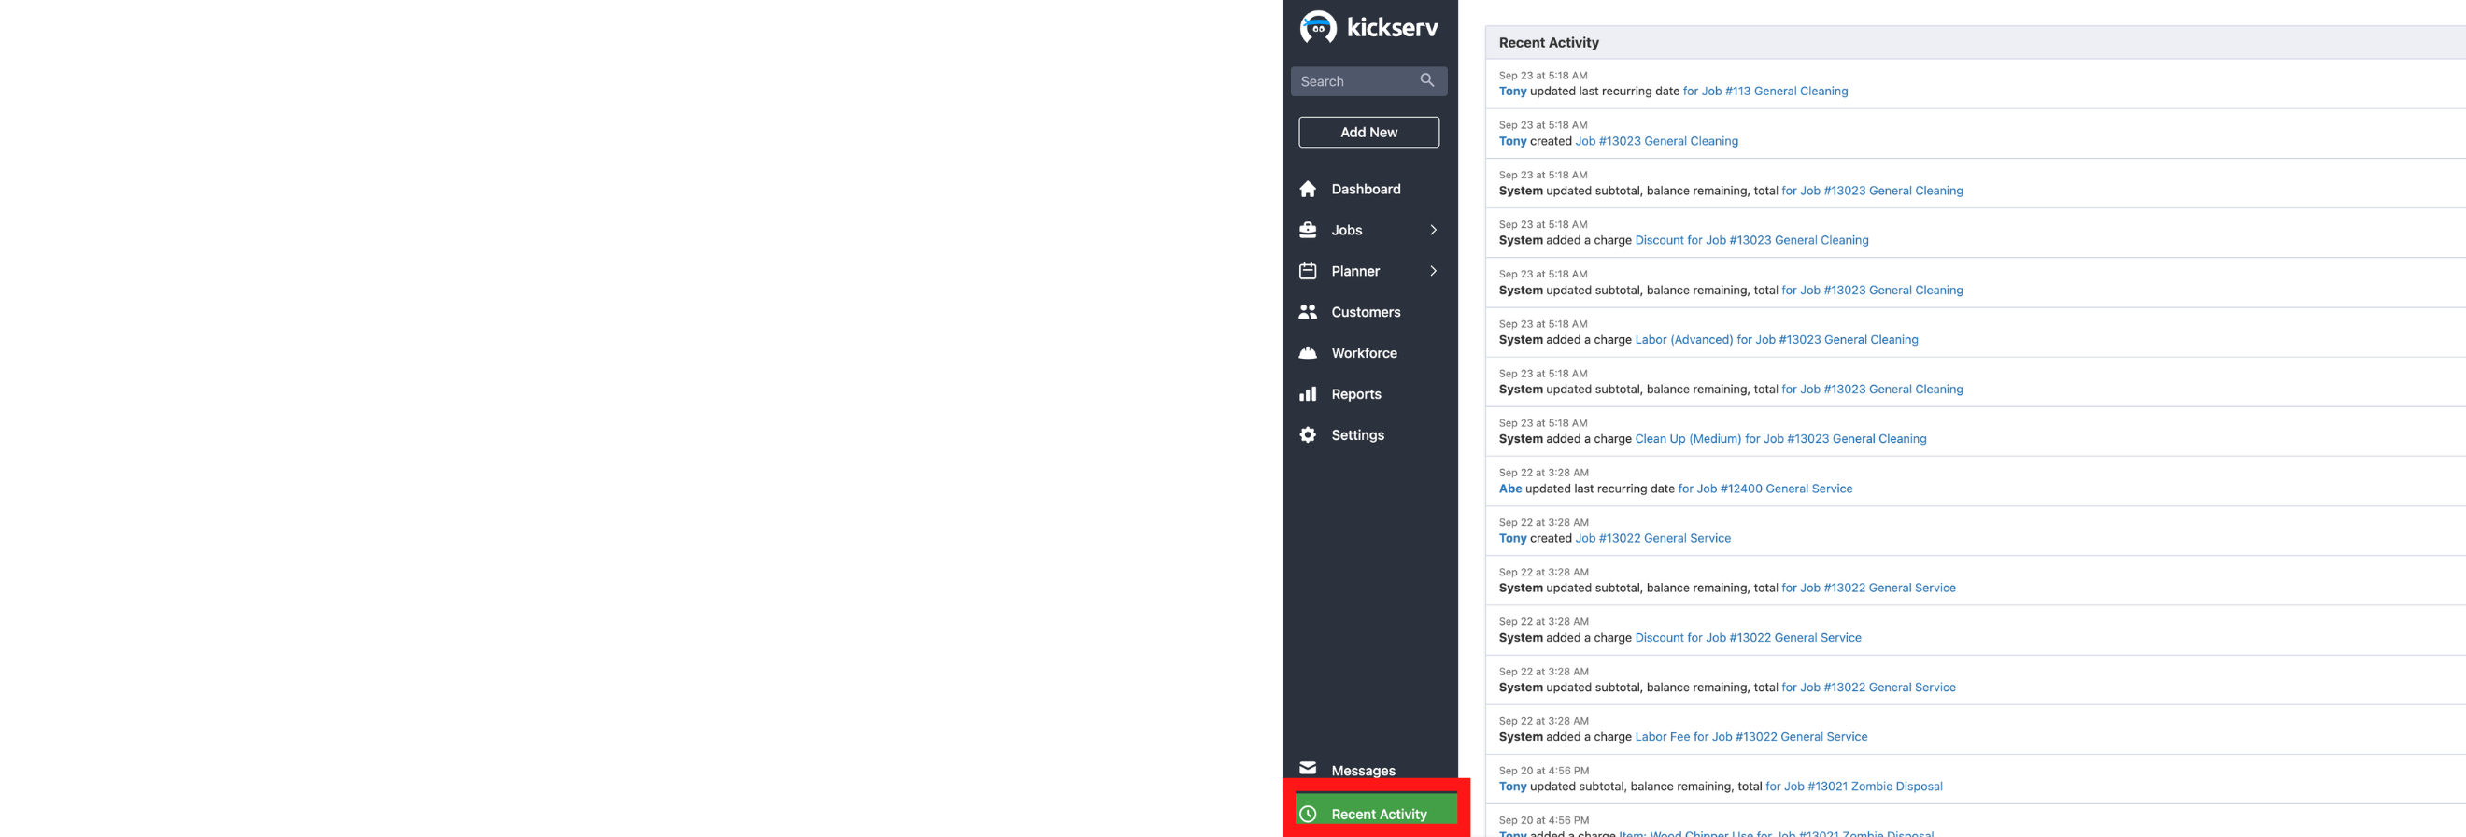Click the Workforce hard hat icon

(1308, 353)
